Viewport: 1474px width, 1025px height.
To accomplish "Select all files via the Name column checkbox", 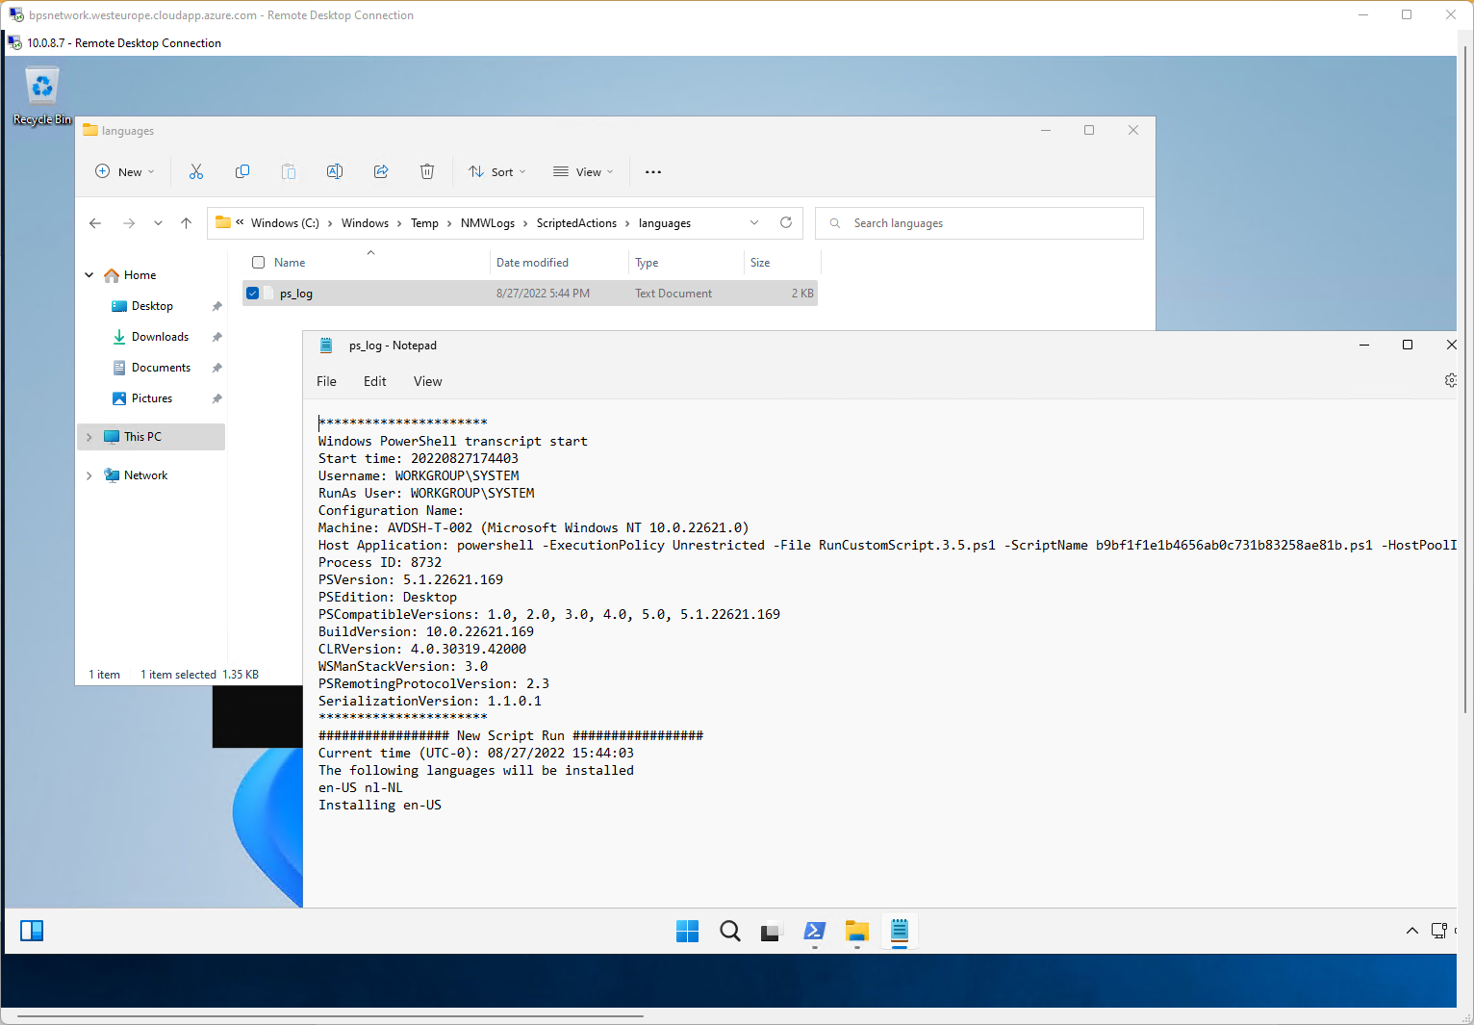I will [x=258, y=262].
